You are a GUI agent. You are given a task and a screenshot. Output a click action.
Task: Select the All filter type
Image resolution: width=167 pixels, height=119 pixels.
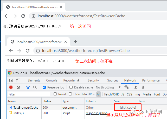pos(99,94)
